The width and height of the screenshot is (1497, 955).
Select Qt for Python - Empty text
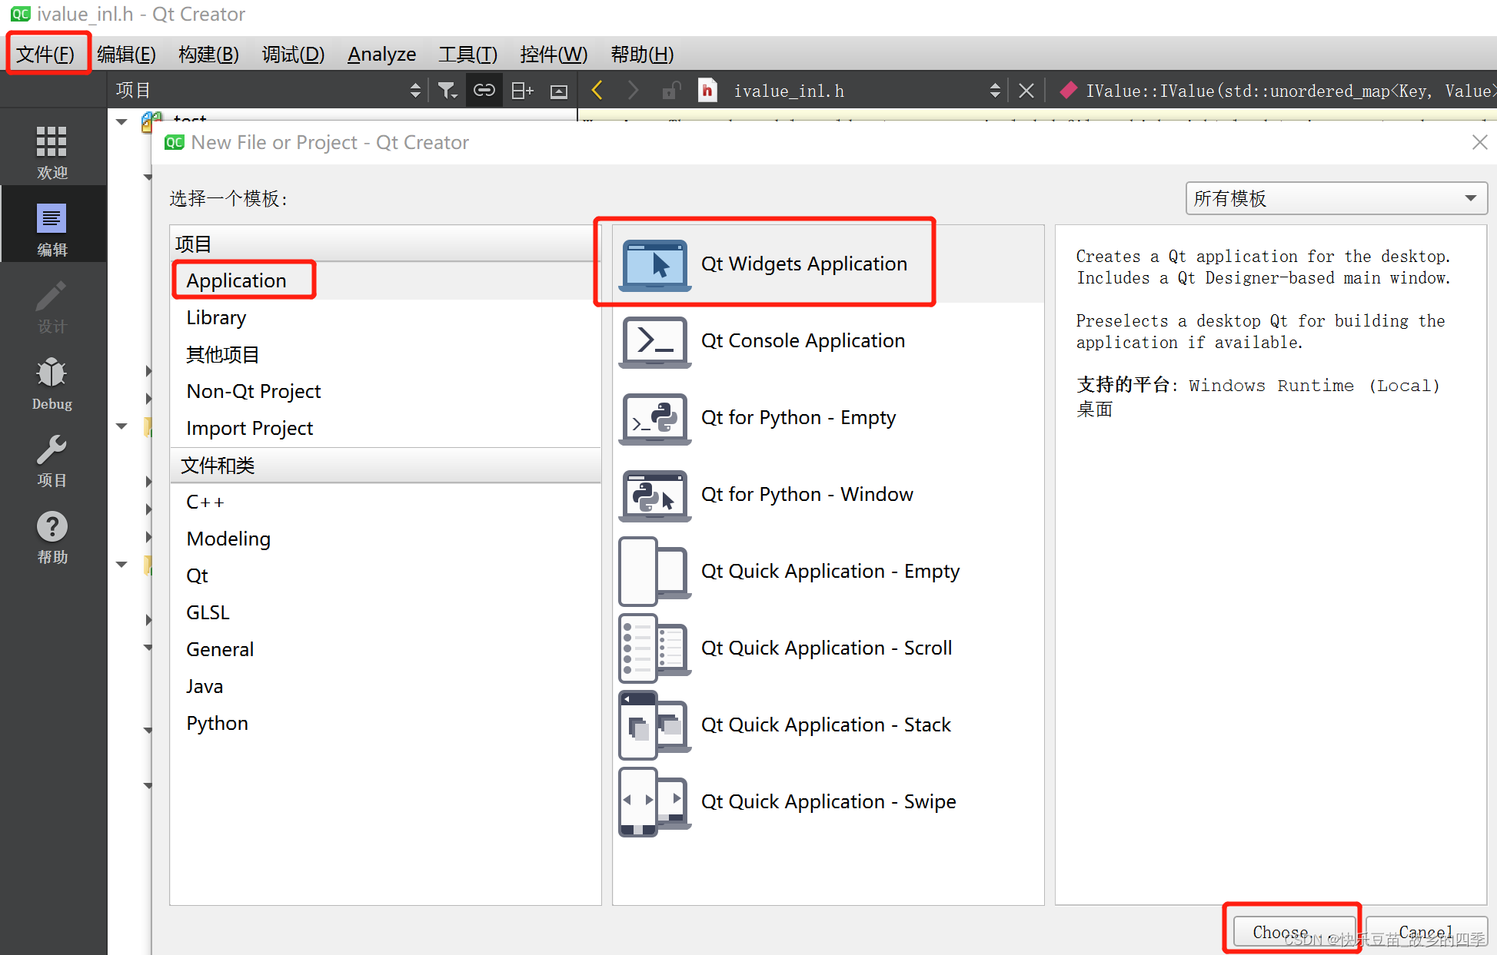pos(798,417)
